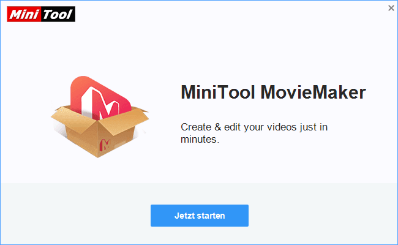Click the red "Mini" part of logo
Image resolution: width=398 pixels, height=245 pixels.
pyautogui.click(x=24, y=14)
